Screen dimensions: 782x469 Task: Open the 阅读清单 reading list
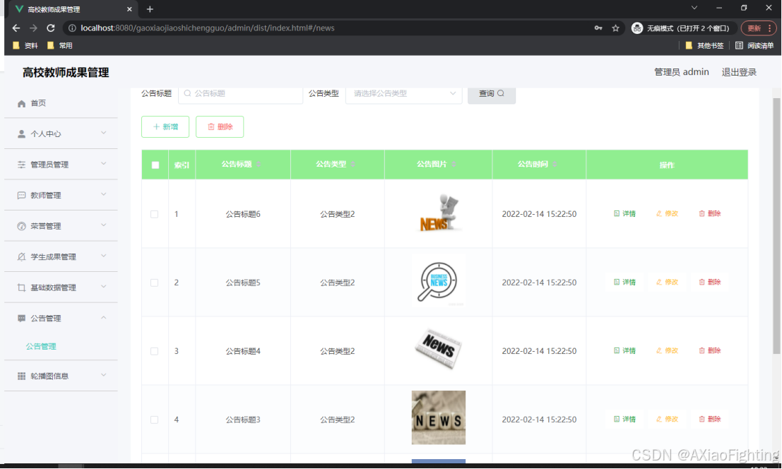[x=754, y=45]
